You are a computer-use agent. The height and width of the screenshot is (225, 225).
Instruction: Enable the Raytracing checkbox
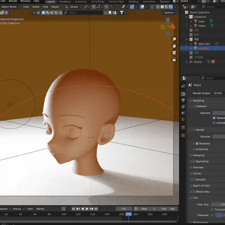tap(194, 162)
